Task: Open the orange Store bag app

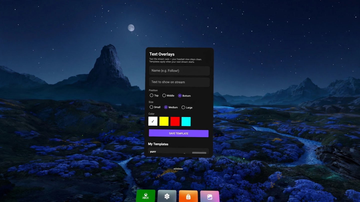Action: [188, 196]
